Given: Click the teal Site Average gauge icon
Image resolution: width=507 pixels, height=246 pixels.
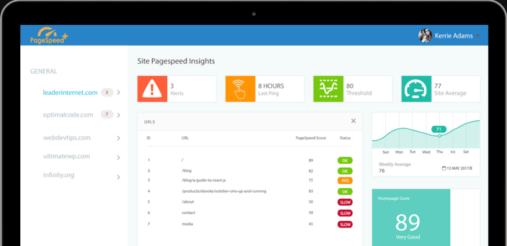Looking at the screenshot, I should click(416, 89).
